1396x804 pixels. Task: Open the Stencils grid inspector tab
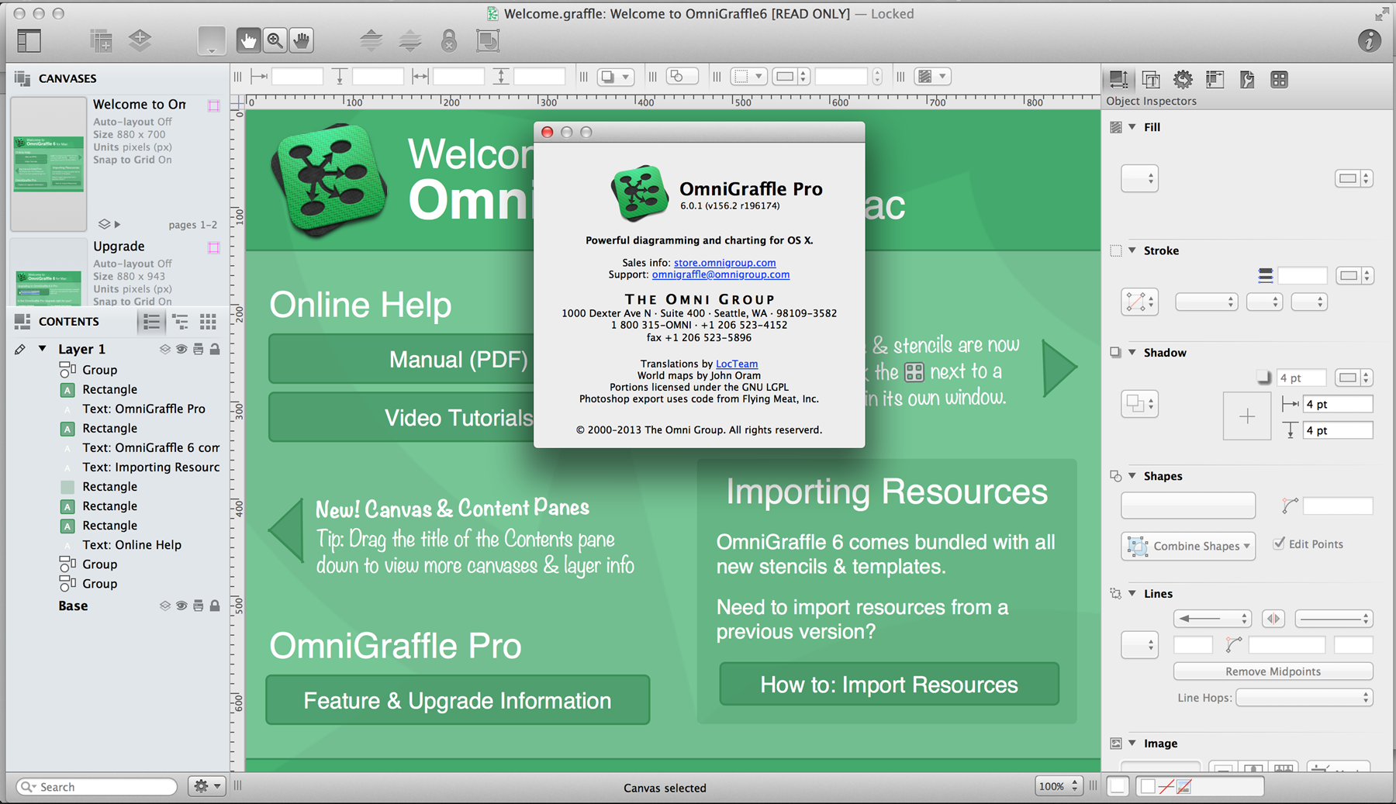point(1279,79)
